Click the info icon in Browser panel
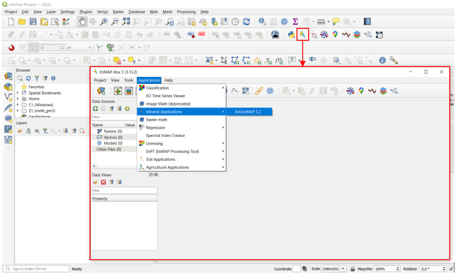Image resolution: width=456 pixels, height=276 pixels. (x=53, y=78)
